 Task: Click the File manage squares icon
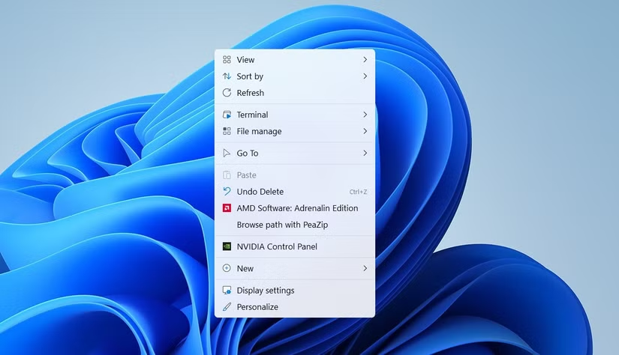tap(227, 131)
